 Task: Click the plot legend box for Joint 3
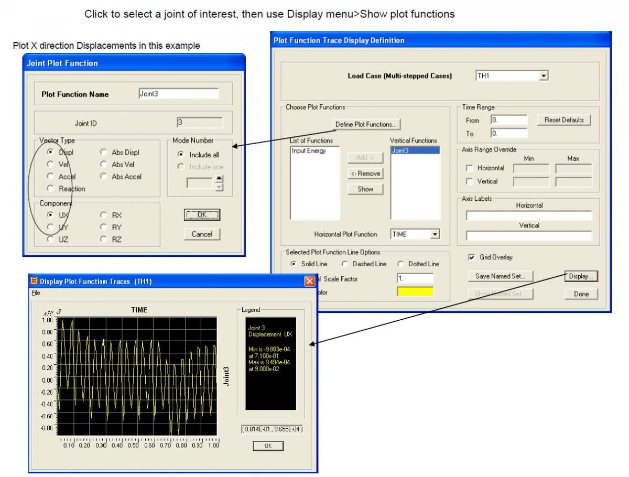coord(271,363)
